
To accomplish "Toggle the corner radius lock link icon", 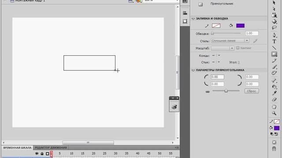I will click(208, 92).
